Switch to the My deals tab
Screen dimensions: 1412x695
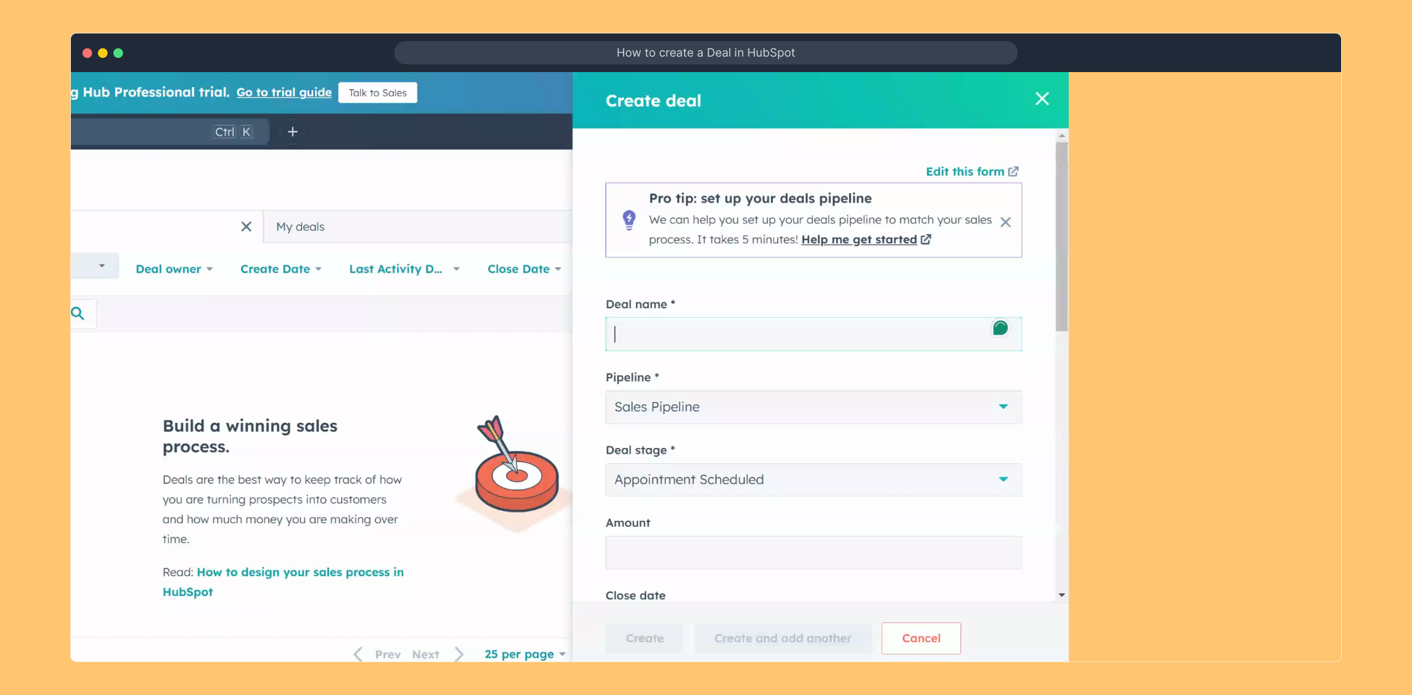coord(300,227)
